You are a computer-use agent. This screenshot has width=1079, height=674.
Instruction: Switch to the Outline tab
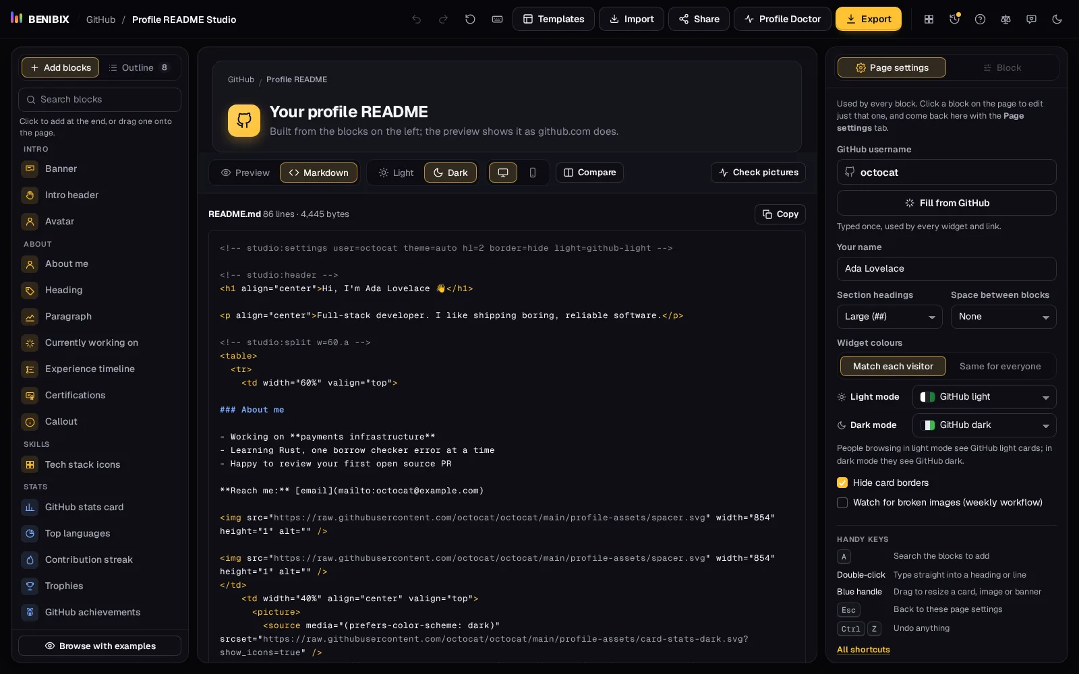click(139, 67)
